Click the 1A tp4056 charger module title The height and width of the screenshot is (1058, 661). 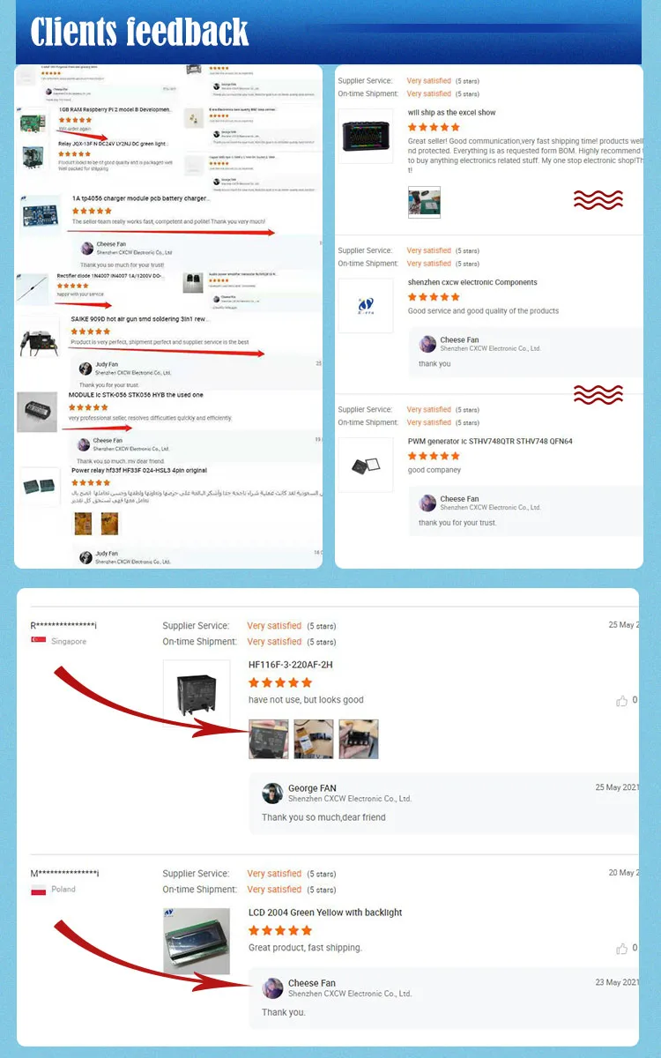coord(141,199)
